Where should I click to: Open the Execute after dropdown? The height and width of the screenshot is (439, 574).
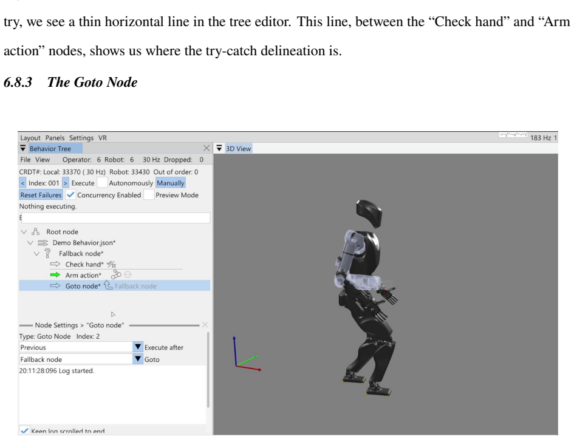pos(138,347)
